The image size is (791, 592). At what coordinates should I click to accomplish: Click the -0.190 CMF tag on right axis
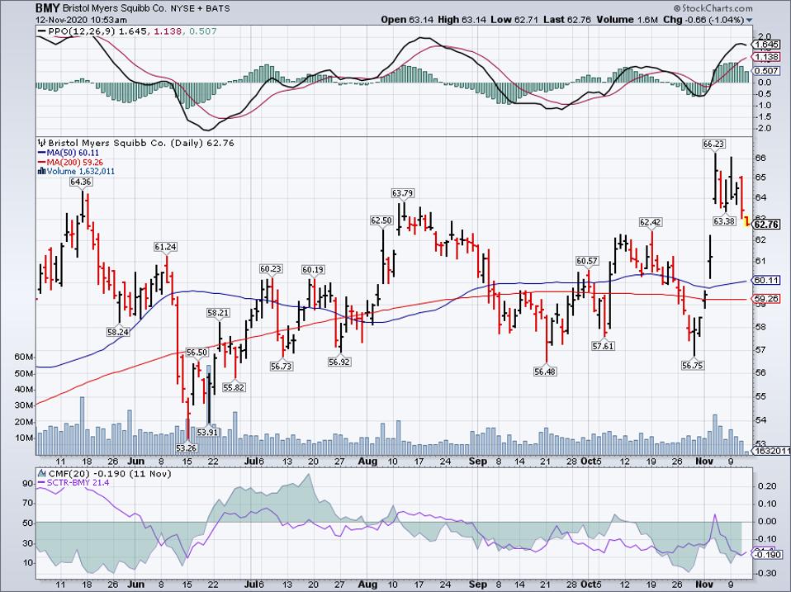tap(765, 554)
